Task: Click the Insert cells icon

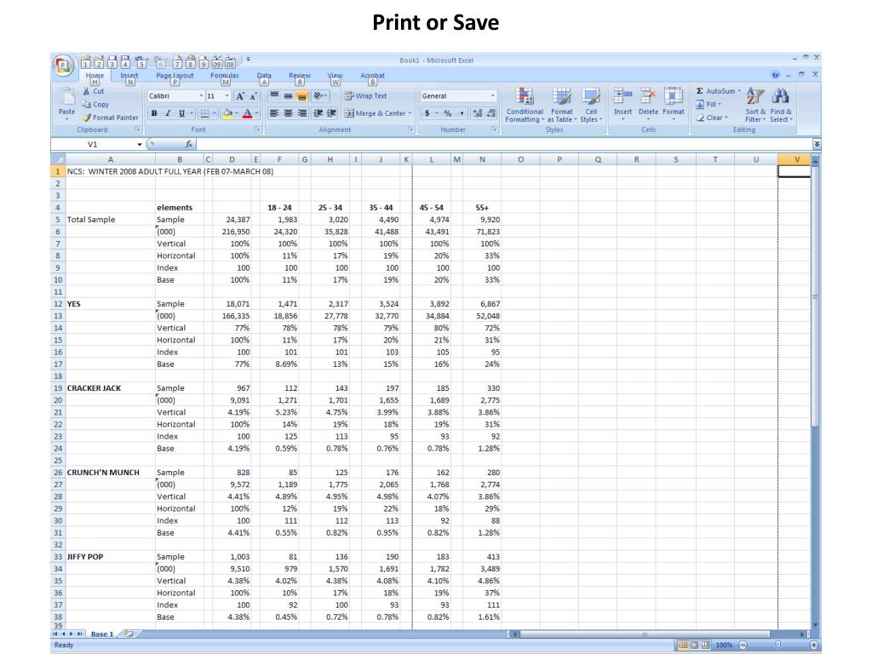Action: pos(622,97)
